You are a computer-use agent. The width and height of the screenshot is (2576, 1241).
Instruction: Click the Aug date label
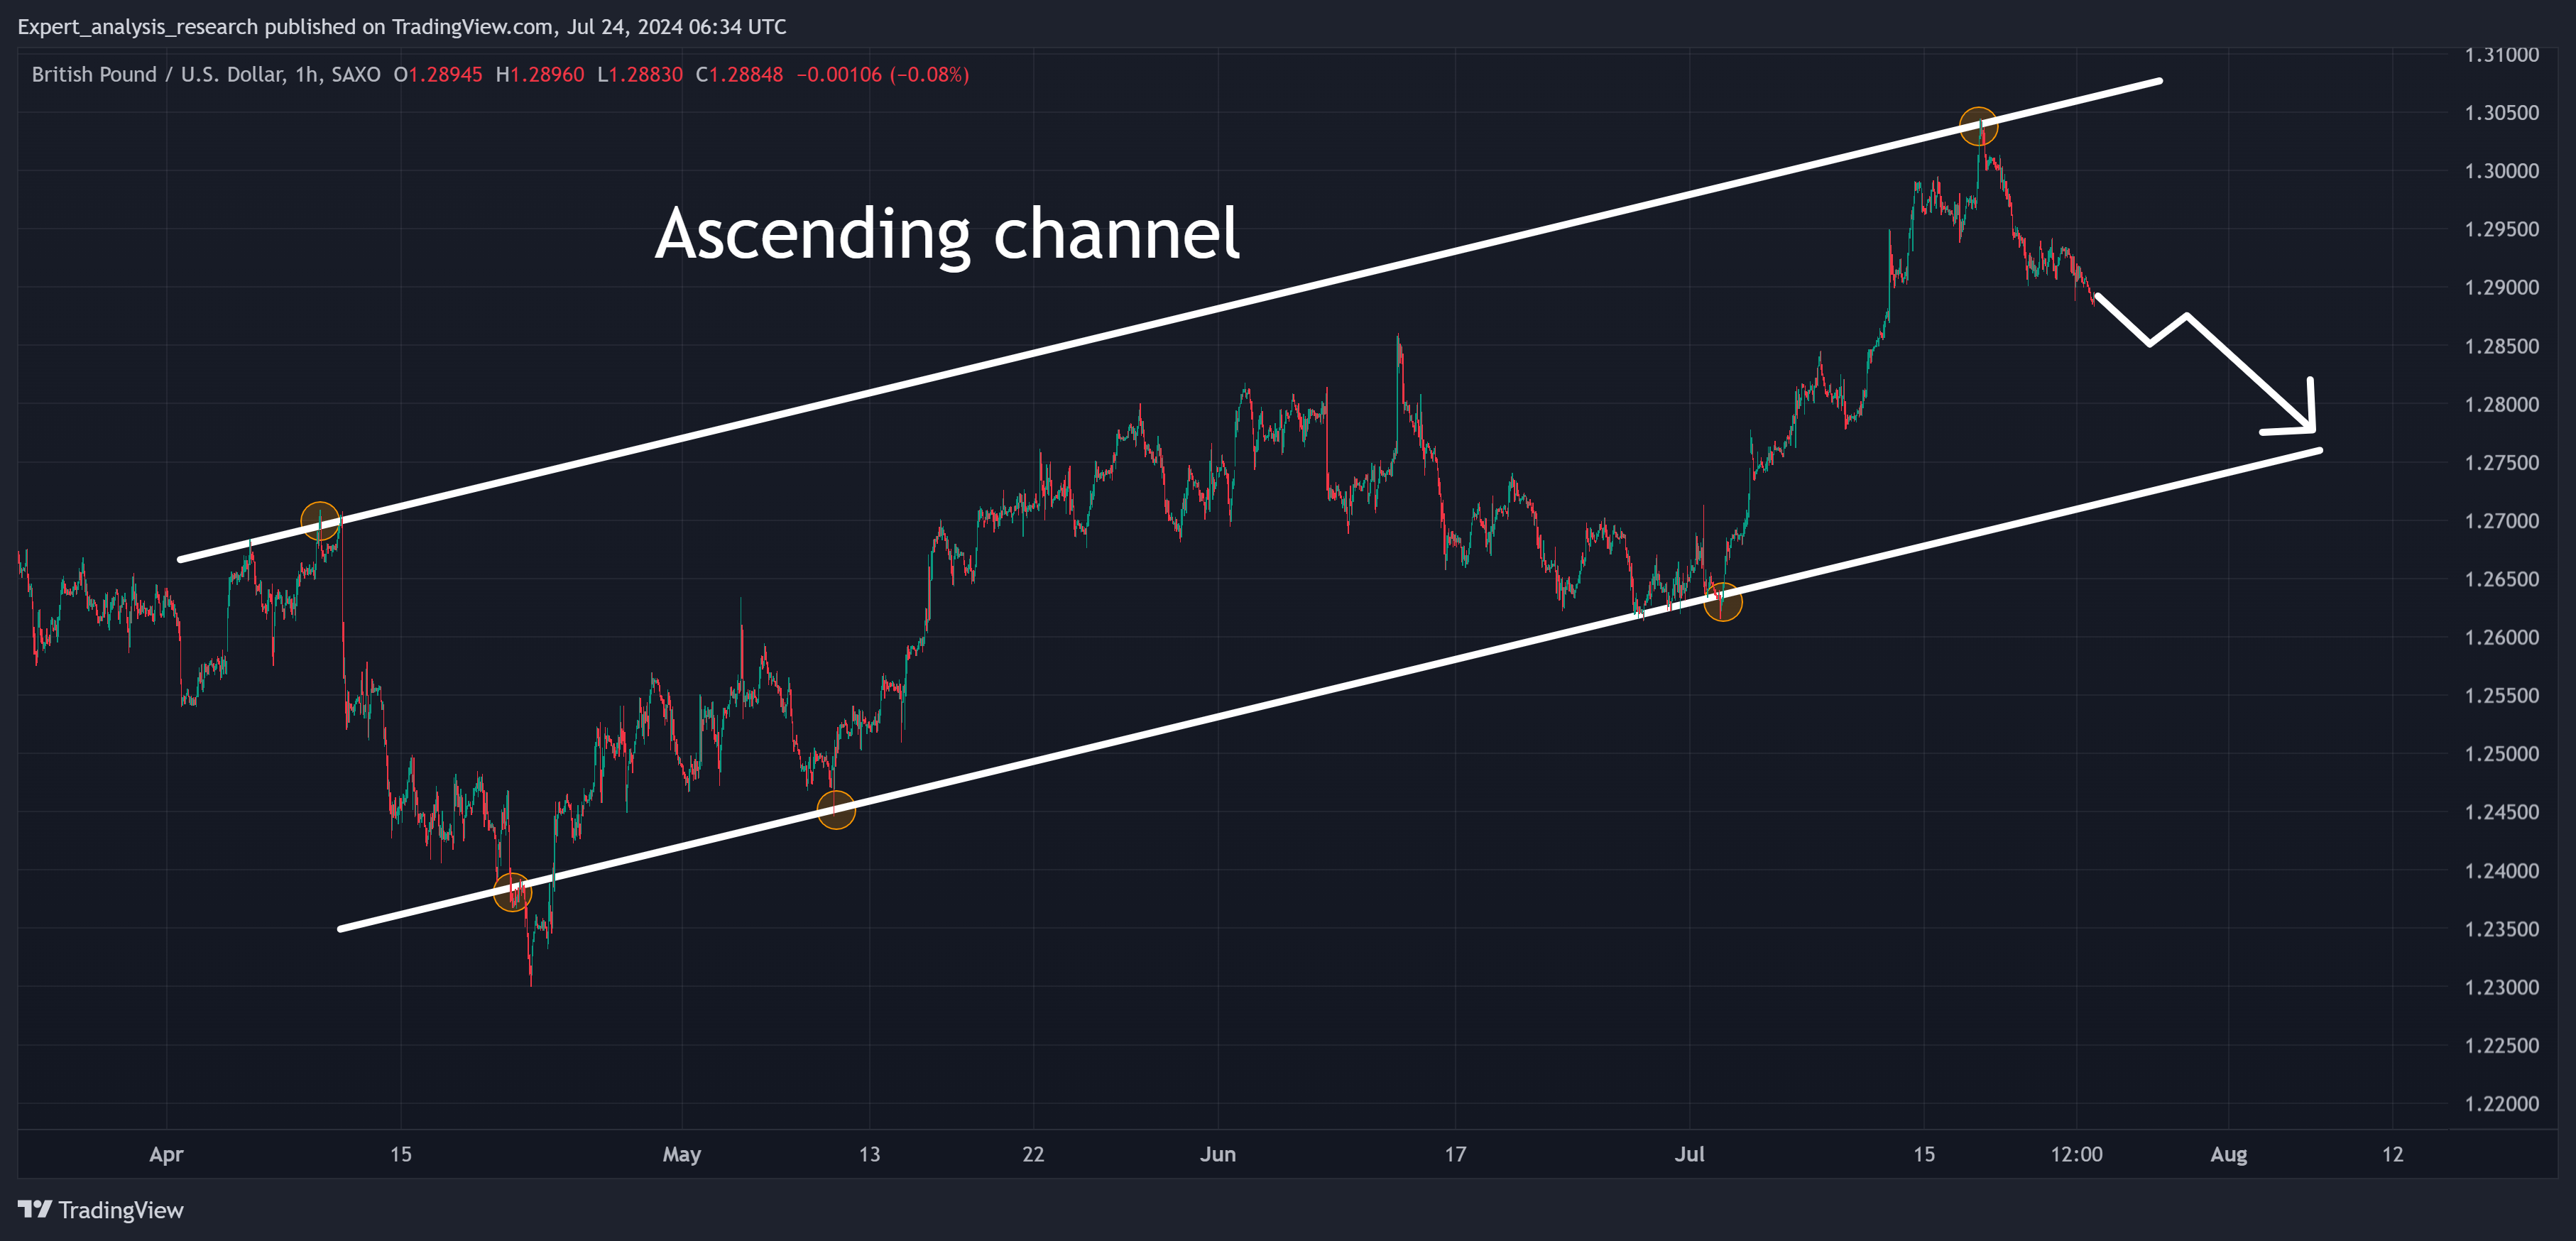pyautogui.click(x=2228, y=1155)
